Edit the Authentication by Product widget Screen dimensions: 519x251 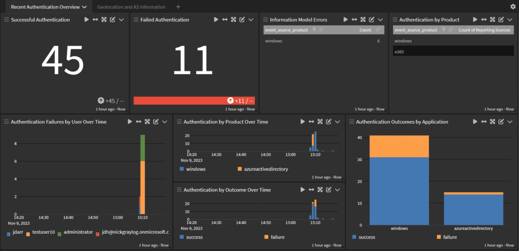point(501,20)
